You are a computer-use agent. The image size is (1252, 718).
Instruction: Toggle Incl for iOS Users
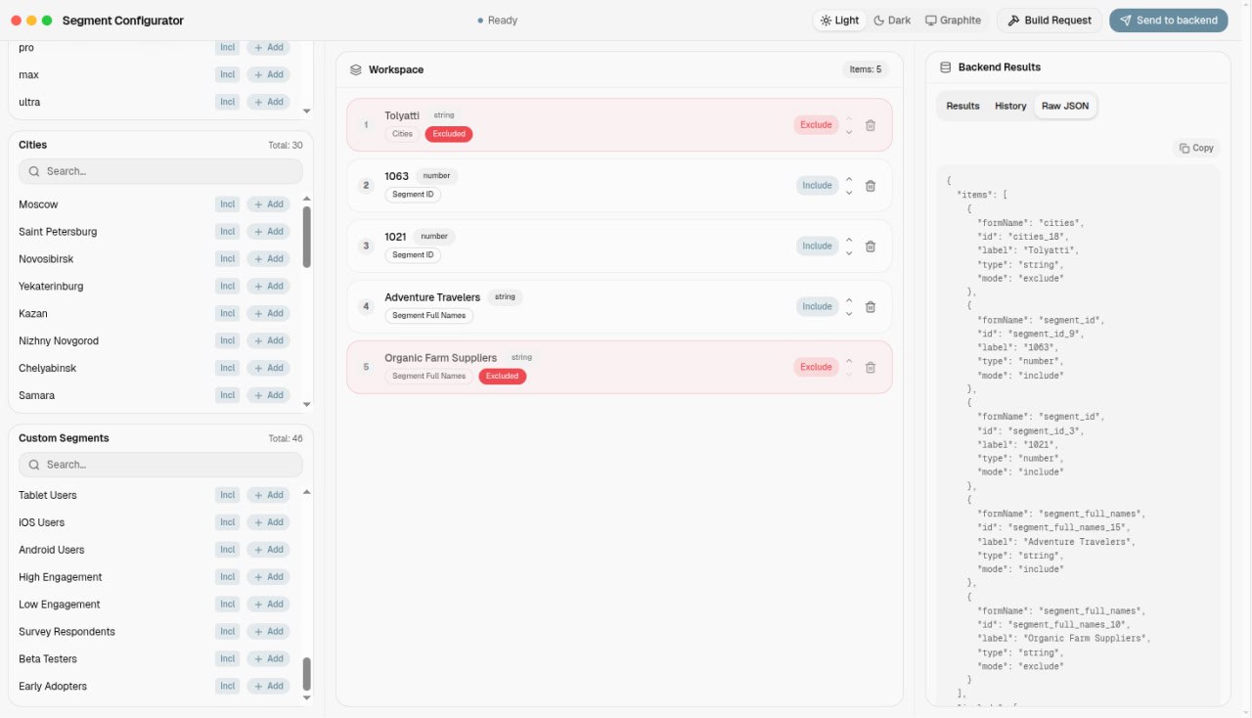click(228, 522)
